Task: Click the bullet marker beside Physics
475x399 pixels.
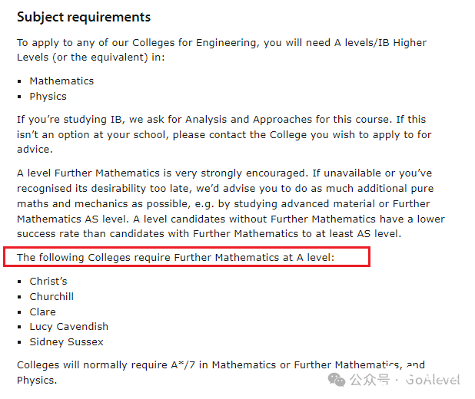Action: click(19, 97)
